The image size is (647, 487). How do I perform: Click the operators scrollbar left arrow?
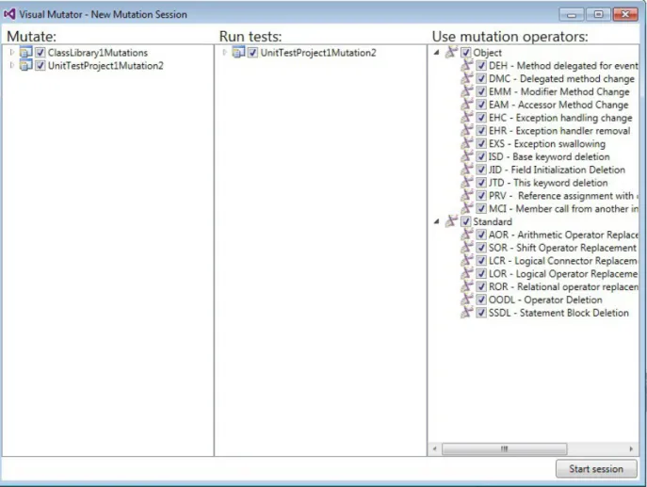[x=434, y=448]
